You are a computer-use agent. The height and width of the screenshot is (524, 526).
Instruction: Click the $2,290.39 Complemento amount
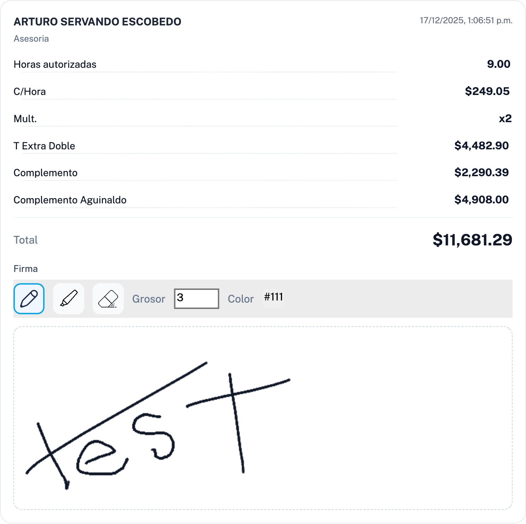tap(481, 173)
